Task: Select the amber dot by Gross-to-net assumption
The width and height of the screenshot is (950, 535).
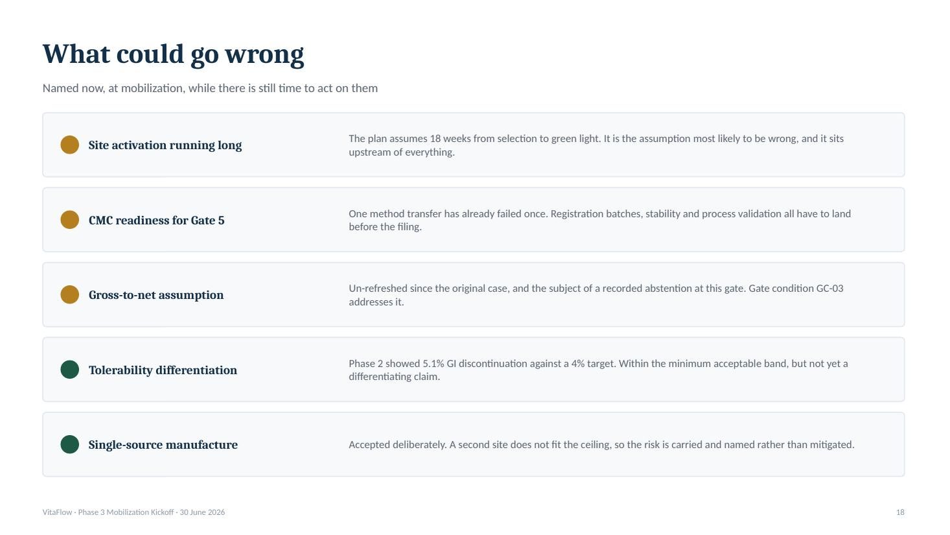Action: click(69, 294)
